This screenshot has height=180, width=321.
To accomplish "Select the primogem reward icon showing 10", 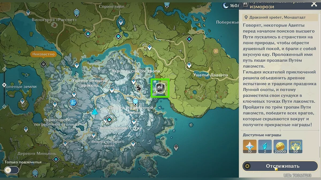I will (250, 147).
